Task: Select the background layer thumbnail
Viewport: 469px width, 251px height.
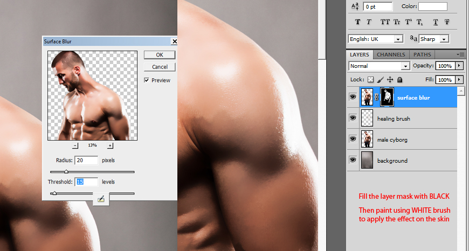Action: pos(367,160)
